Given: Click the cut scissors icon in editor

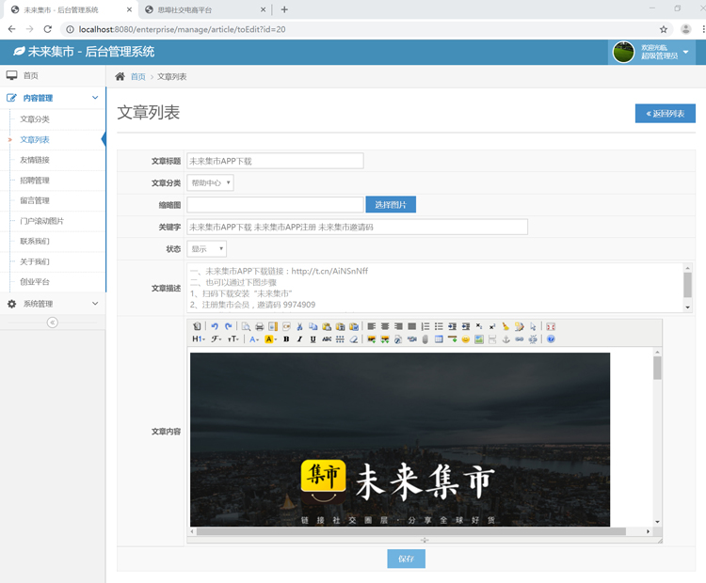Looking at the screenshot, I should pos(299,326).
